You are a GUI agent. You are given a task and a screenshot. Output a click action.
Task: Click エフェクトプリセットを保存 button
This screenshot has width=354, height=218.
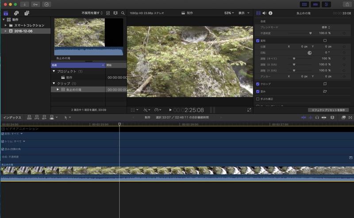328,110
